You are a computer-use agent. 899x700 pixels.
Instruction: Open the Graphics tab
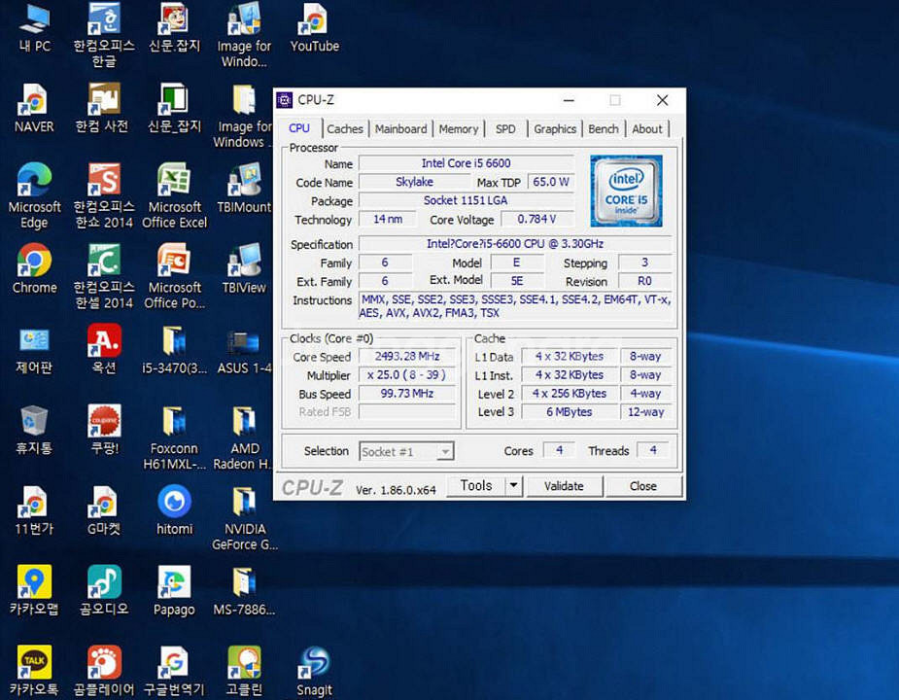[x=555, y=129]
